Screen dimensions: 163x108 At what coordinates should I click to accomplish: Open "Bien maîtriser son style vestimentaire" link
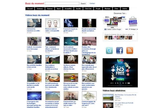(88, 86)
